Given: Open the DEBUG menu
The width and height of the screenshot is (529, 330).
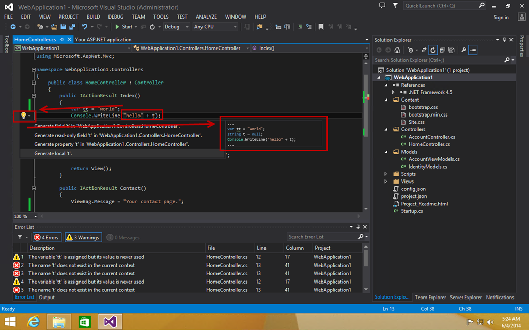Looking at the screenshot, I should (x=116, y=17).
